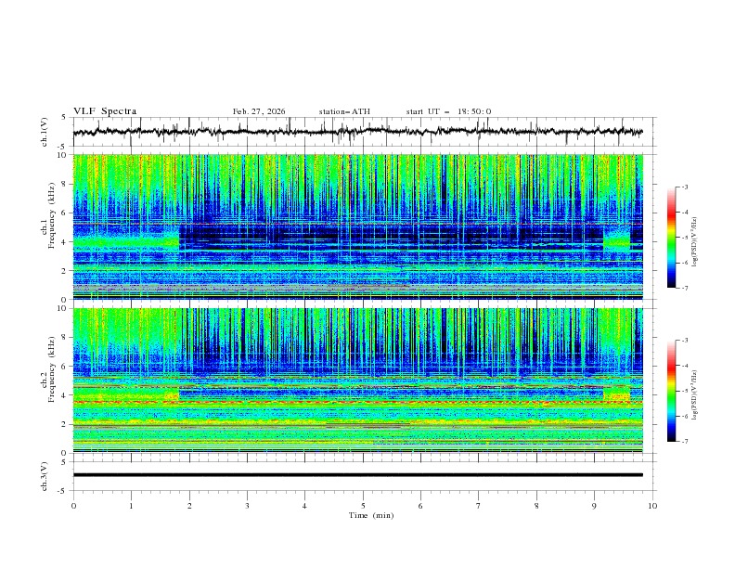Click the "ch.1(V)" waveform axis label
Image resolution: width=735 pixels, height=568 pixels.
[45, 132]
